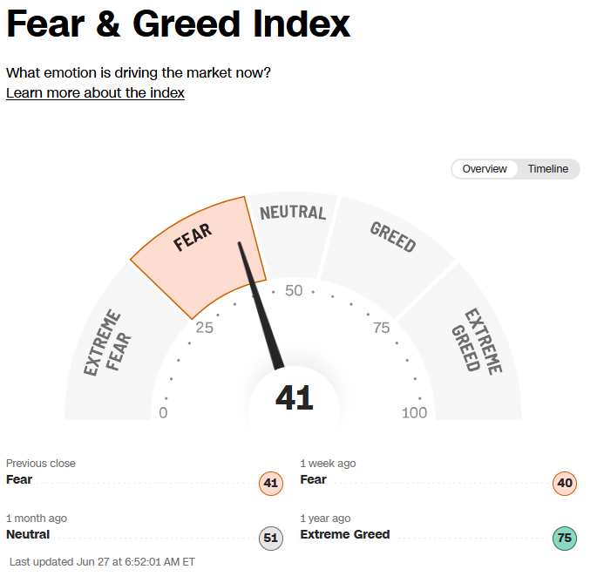Screen dimensions: 597x583
Task: Click the 1 year ago 75 badge
Action: pos(565,538)
